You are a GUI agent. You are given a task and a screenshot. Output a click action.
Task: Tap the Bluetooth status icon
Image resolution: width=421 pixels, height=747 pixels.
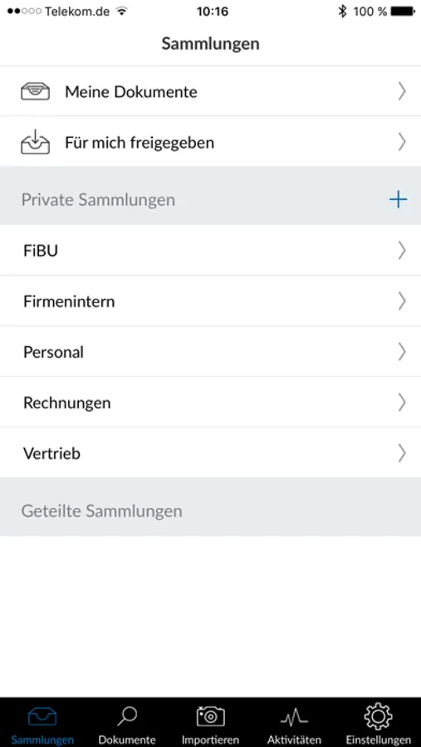[x=342, y=12]
